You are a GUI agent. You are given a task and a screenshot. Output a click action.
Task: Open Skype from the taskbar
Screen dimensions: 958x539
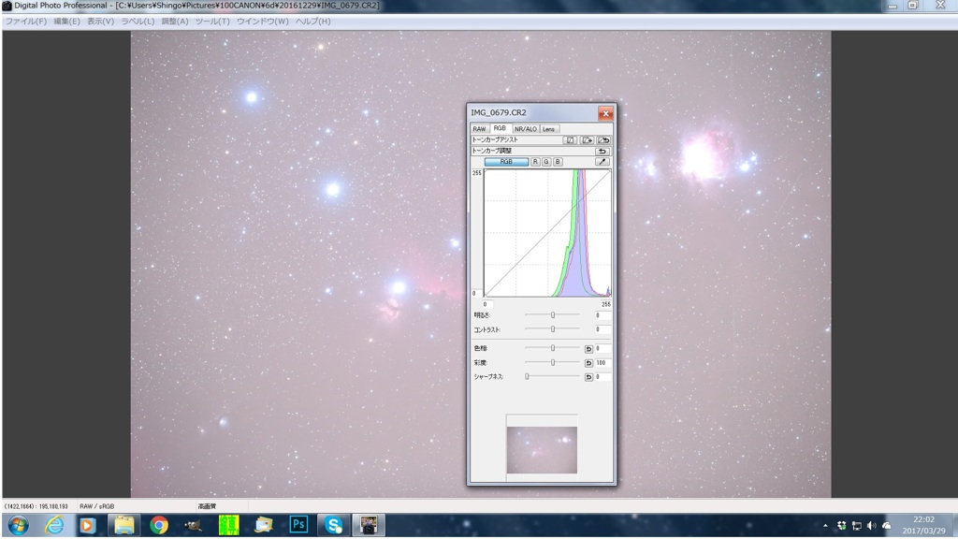tap(334, 526)
